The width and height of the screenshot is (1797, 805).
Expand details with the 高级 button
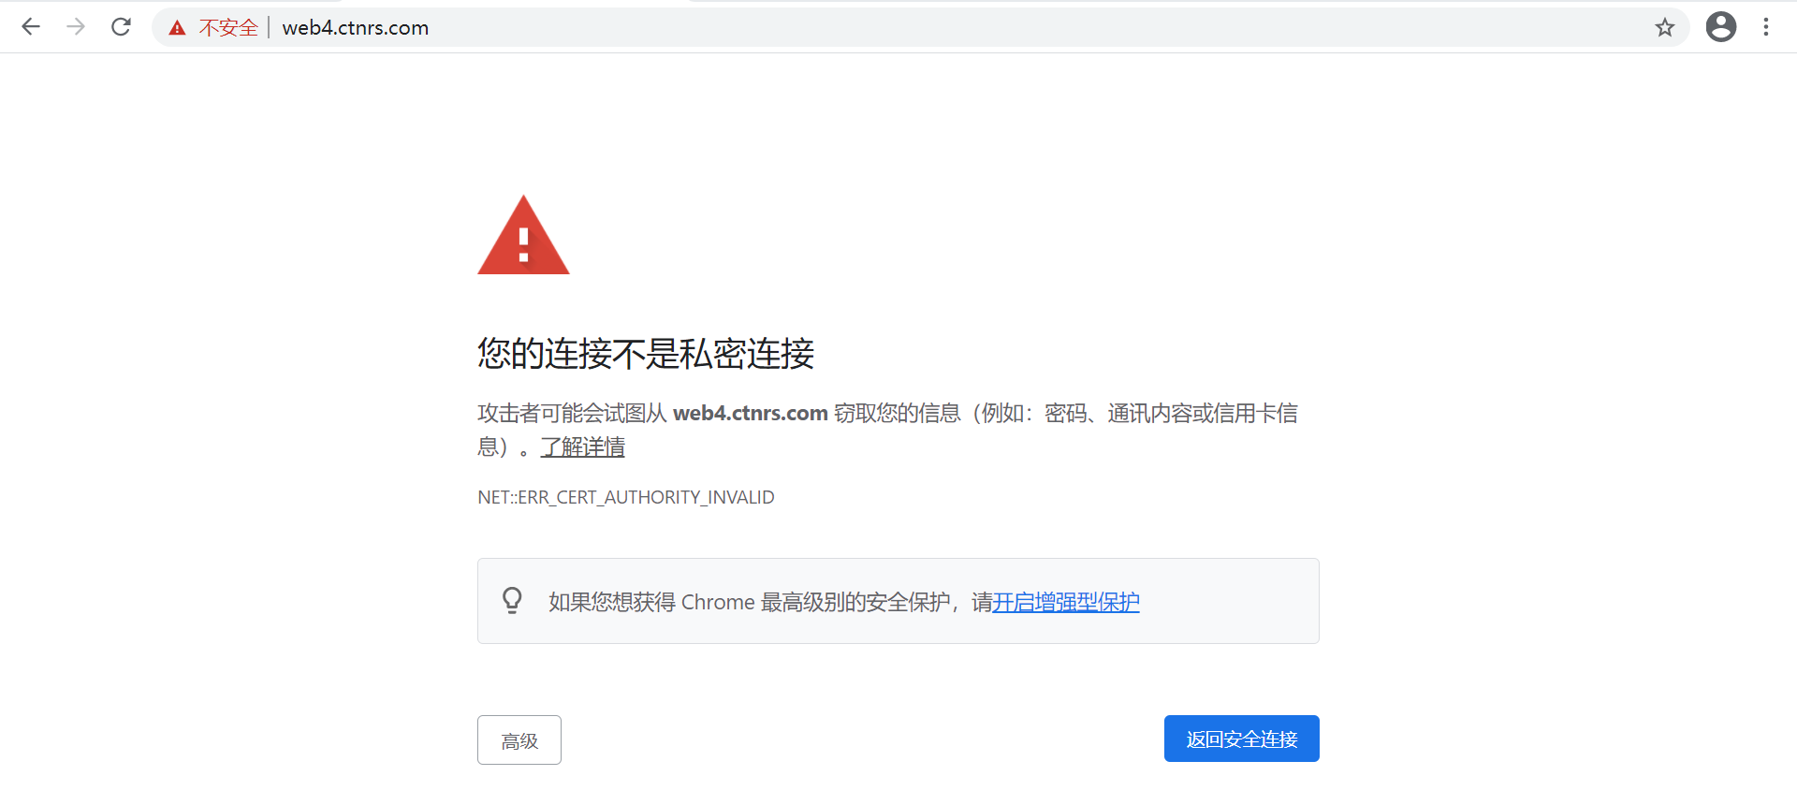tap(519, 740)
